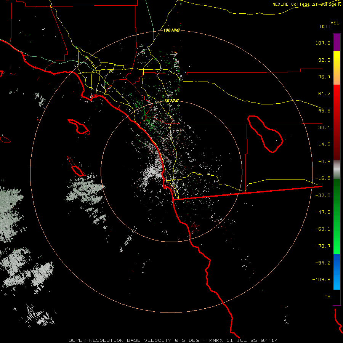Image resolution: width=343 pixels, height=343 pixels.
Task: Click the 11 JUL 25 07:14 timestamp
Action: coord(252,340)
